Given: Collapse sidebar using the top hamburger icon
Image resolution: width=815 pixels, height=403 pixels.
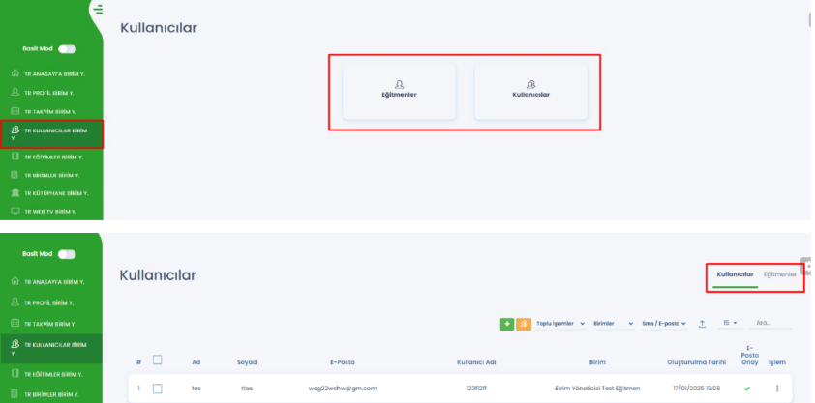Looking at the screenshot, I should pos(97,10).
